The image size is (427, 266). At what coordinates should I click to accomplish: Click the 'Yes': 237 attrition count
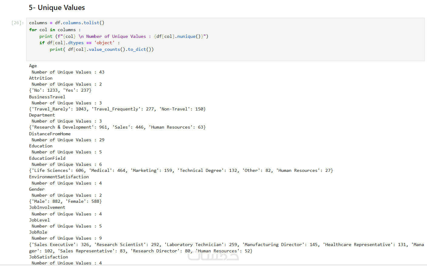(76, 90)
